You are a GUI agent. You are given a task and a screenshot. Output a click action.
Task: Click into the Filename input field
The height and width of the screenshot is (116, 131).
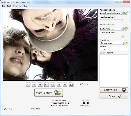(114, 49)
